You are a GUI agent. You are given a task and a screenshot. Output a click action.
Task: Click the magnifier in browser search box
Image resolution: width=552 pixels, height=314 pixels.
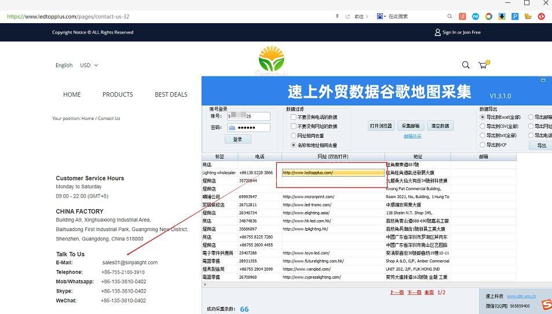click(x=449, y=16)
